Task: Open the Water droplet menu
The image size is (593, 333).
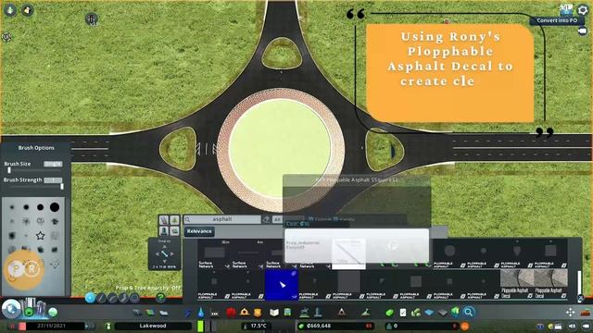Action: click(x=201, y=313)
